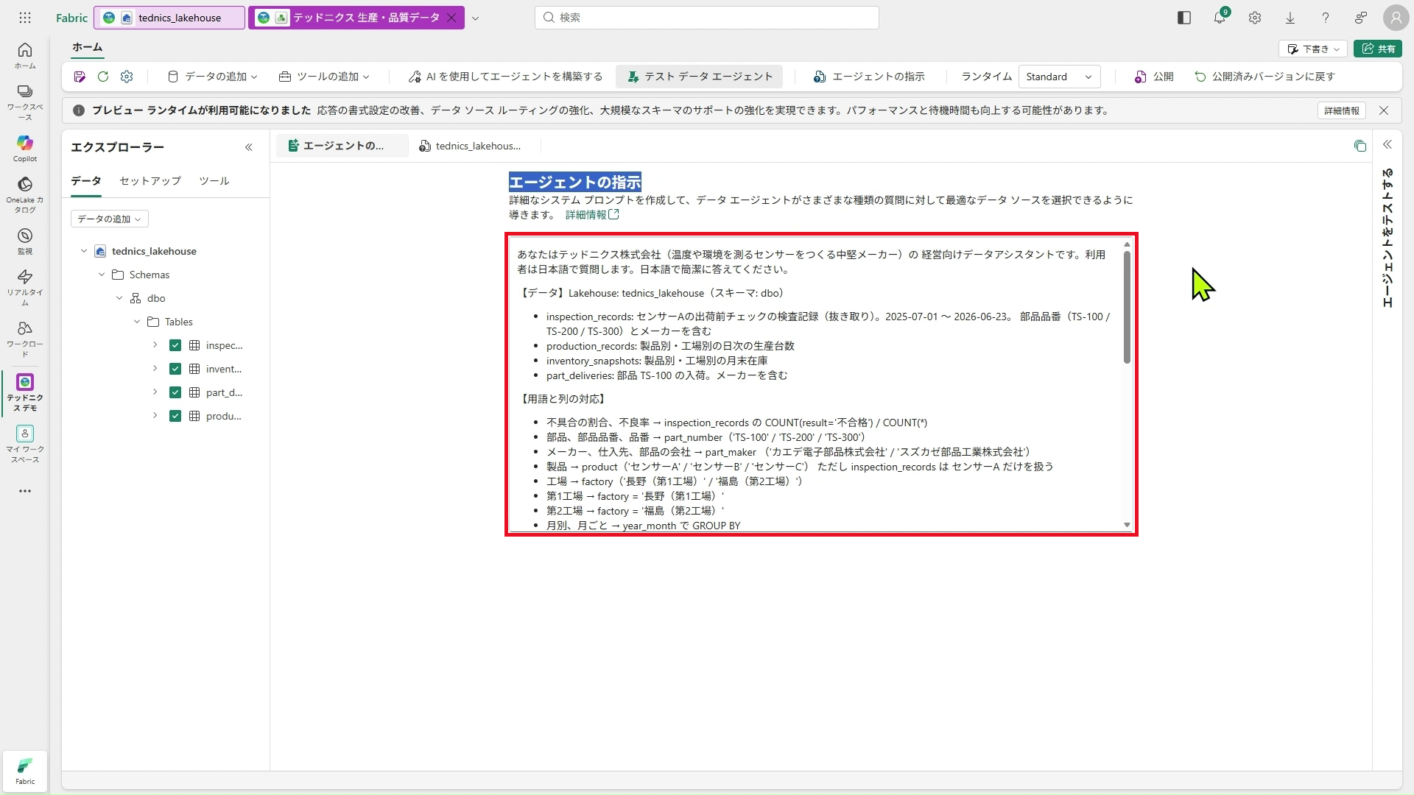Uncheck the part_d... table checkbox

coord(175,392)
